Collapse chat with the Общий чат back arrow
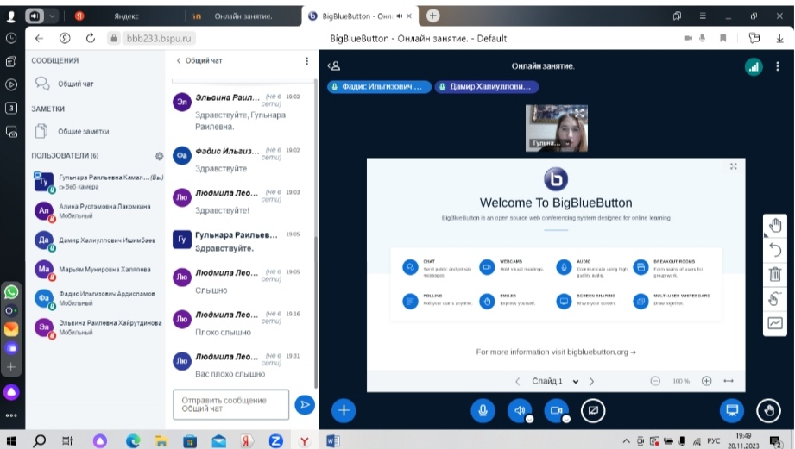 click(x=179, y=61)
